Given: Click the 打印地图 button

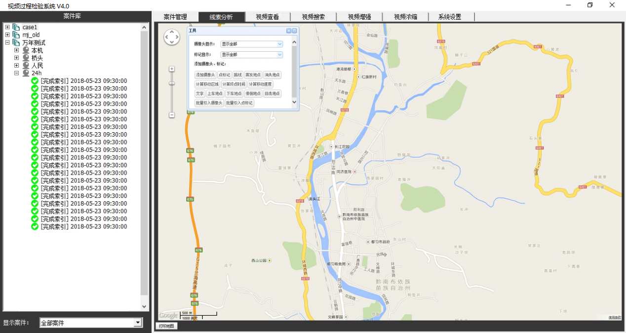Looking at the screenshot, I should coord(166,326).
